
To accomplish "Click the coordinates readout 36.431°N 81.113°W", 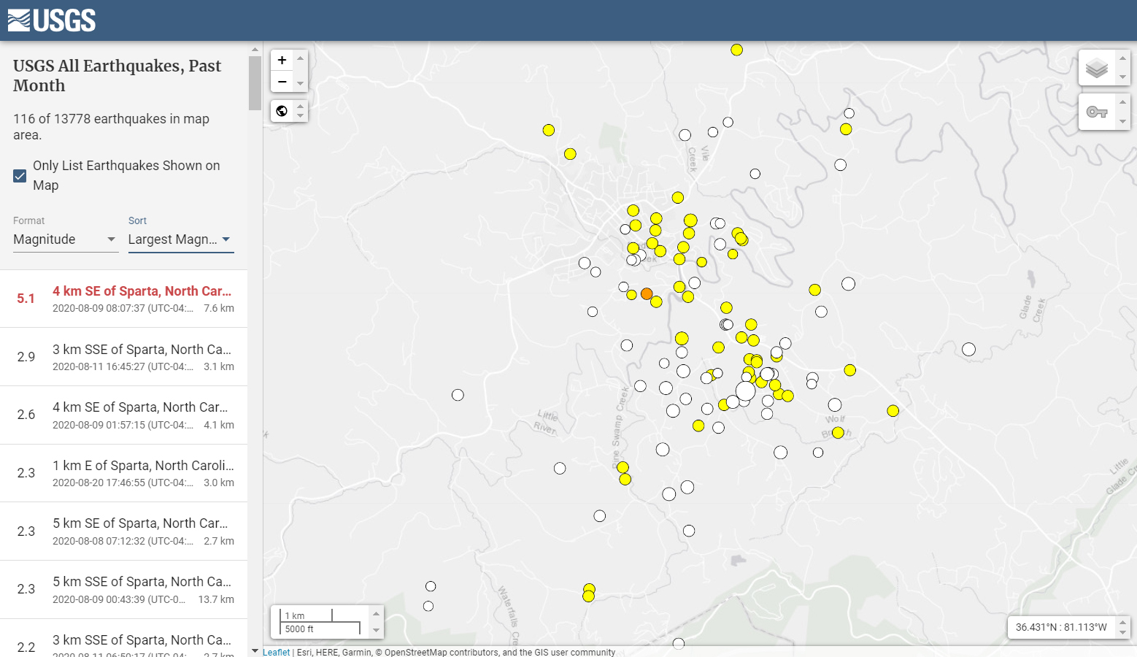I will click(1061, 627).
